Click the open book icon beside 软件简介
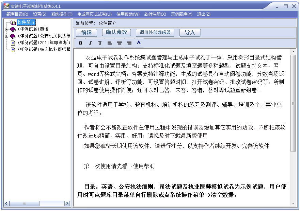Screen dimensions: 300x211 [x=13, y=22]
